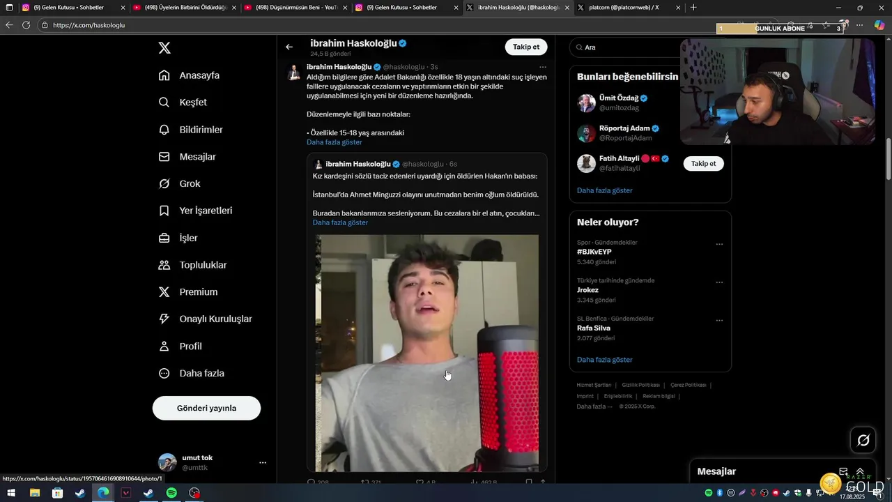Click Bluetooth icon in system tray
892x502 pixels.
click(x=720, y=493)
